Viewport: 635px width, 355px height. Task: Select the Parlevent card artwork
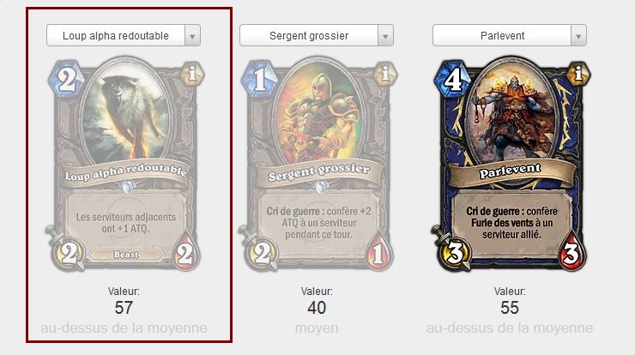511,111
